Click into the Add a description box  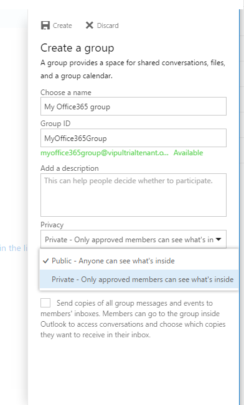click(x=133, y=195)
